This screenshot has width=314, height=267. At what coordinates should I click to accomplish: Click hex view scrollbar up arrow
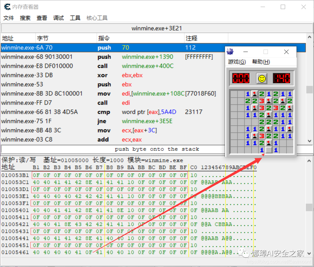(309, 161)
